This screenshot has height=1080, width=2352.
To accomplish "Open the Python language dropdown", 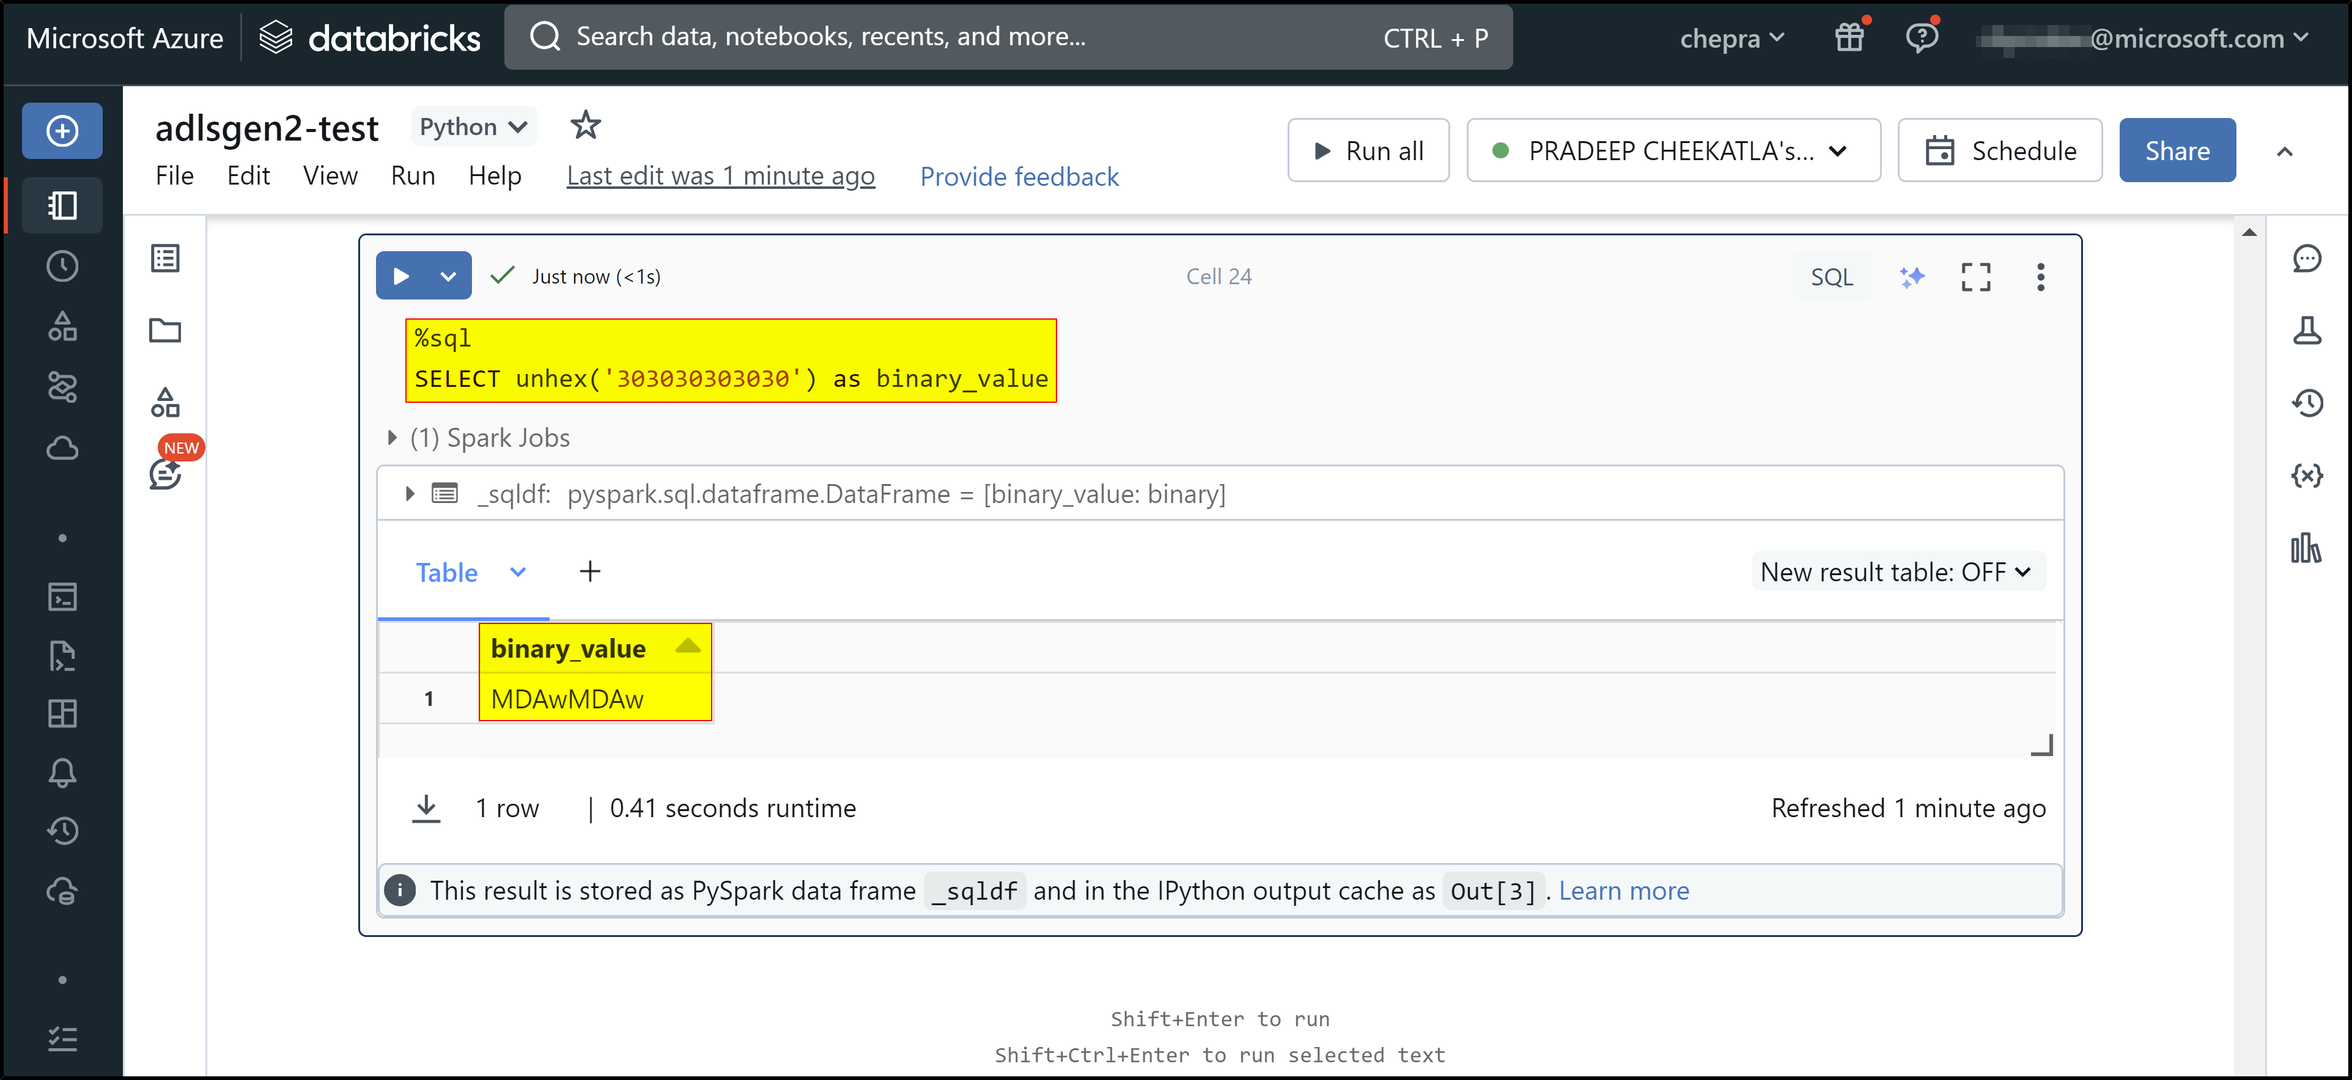I will point(473,127).
